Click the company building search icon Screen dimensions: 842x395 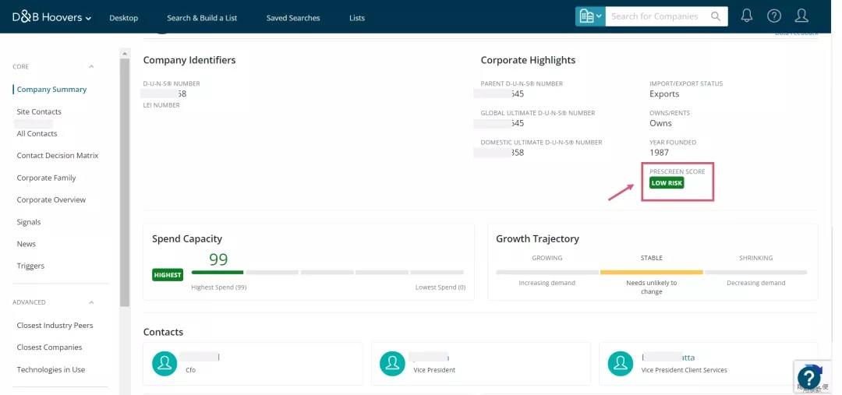tap(589, 16)
